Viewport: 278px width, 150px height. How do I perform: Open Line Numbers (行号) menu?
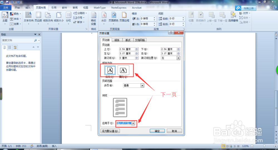79,18
